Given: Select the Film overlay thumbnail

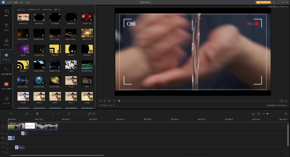Looking at the screenshot, I should [x=87, y=81].
